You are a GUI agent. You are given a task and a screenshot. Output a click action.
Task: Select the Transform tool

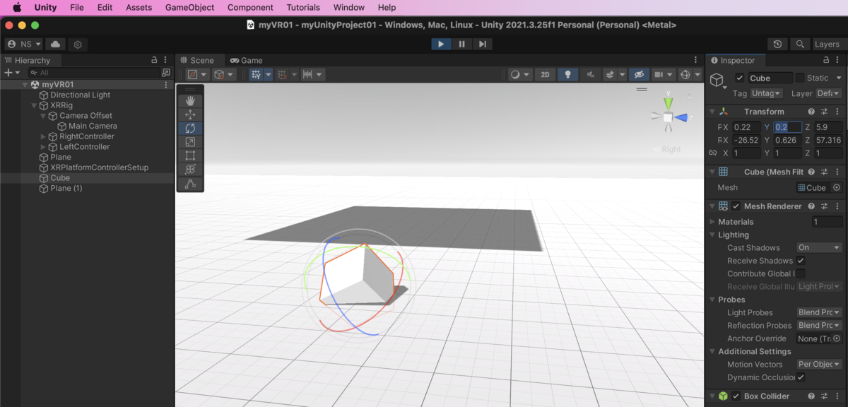(x=190, y=170)
